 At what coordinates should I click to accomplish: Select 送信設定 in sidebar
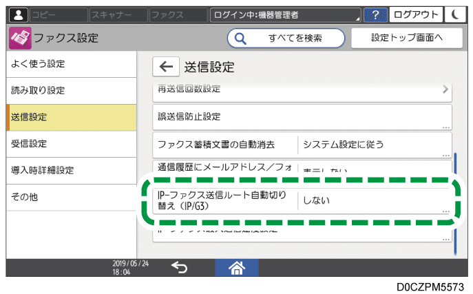(71, 117)
